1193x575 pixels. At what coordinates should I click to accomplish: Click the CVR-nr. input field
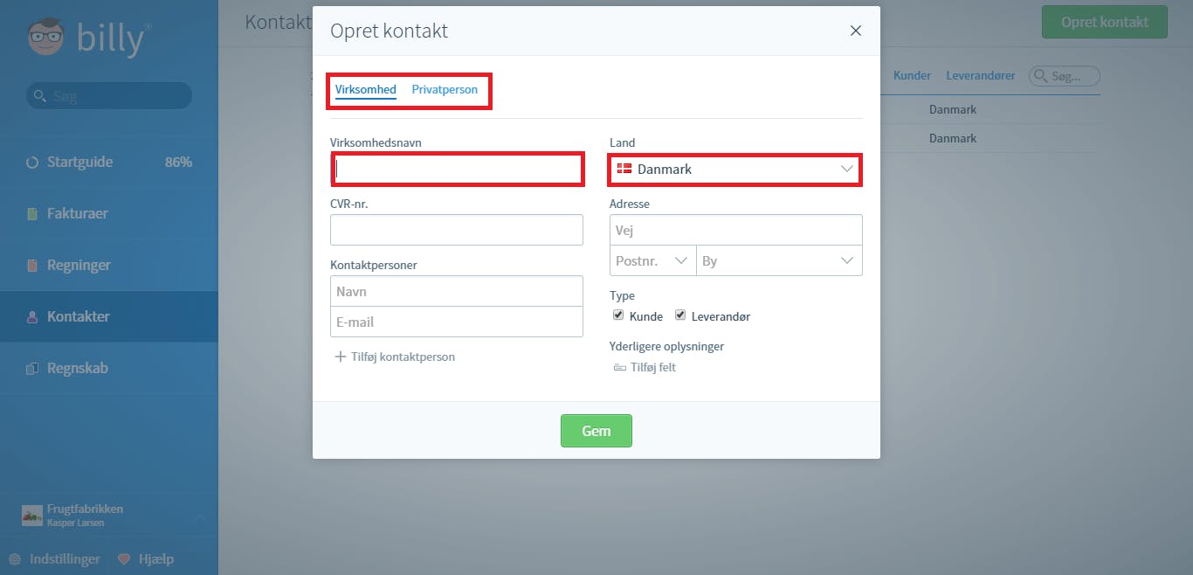pyautogui.click(x=457, y=230)
